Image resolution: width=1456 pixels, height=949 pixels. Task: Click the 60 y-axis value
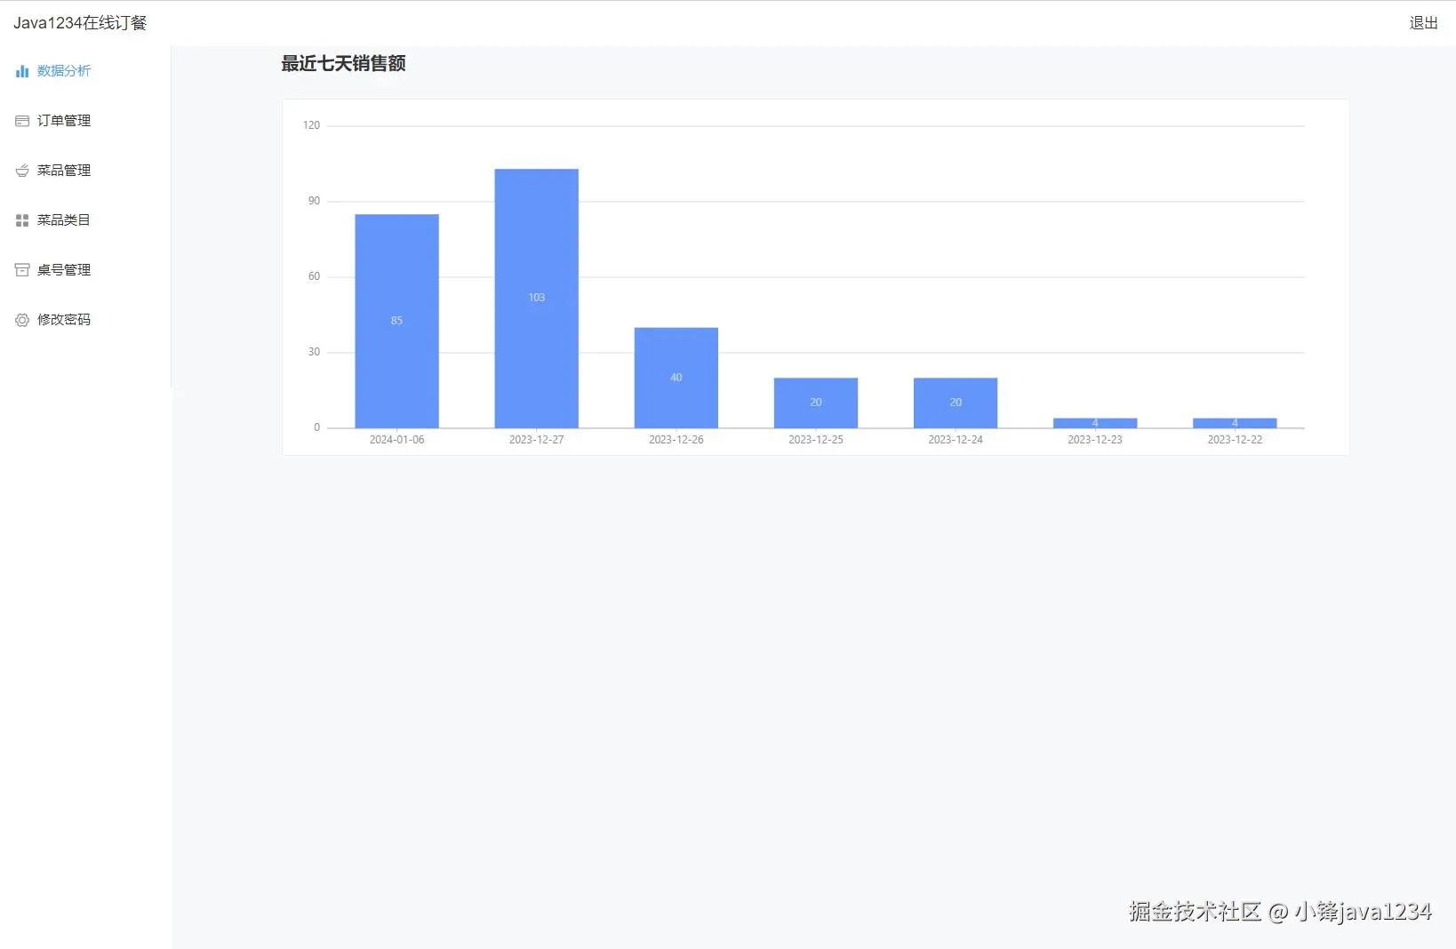tap(314, 276)
